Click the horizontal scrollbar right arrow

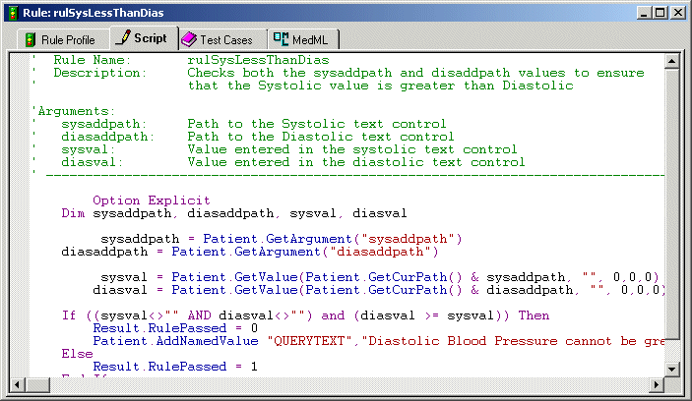(x=657, y=384)
